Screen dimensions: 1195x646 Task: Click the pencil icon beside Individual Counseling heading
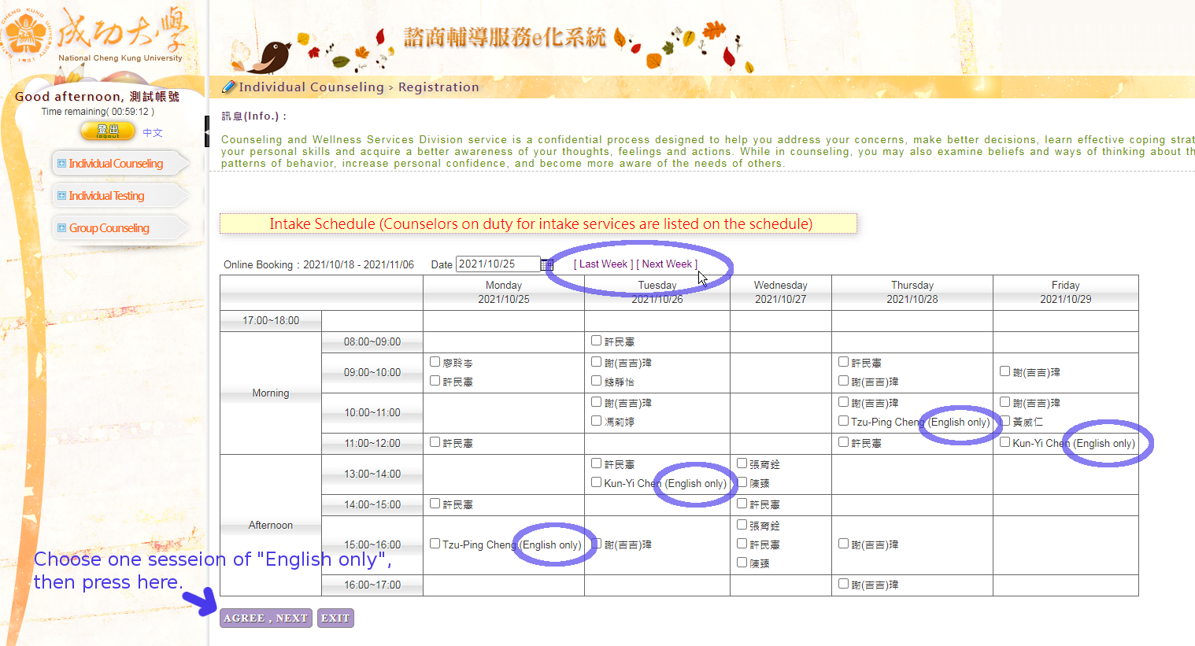tap(228, 87)
